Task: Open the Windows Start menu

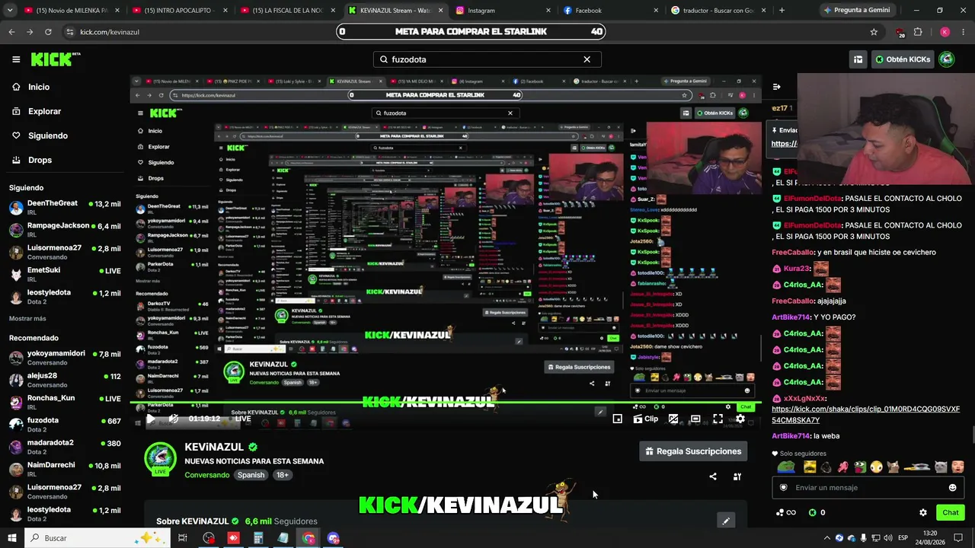Action: pyautogui.click(x=12, y=538)
